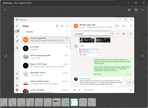Click the magnifier search icon in chat header
This screenshot has height=108, width=148.
[131, 26]
